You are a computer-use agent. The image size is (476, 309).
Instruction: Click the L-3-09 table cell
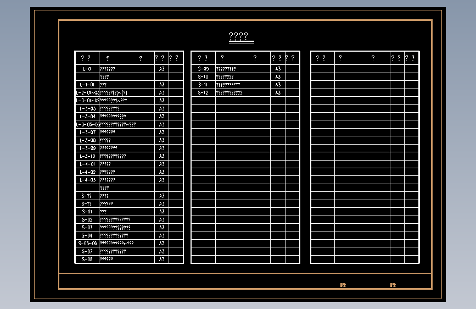point(87,148)
